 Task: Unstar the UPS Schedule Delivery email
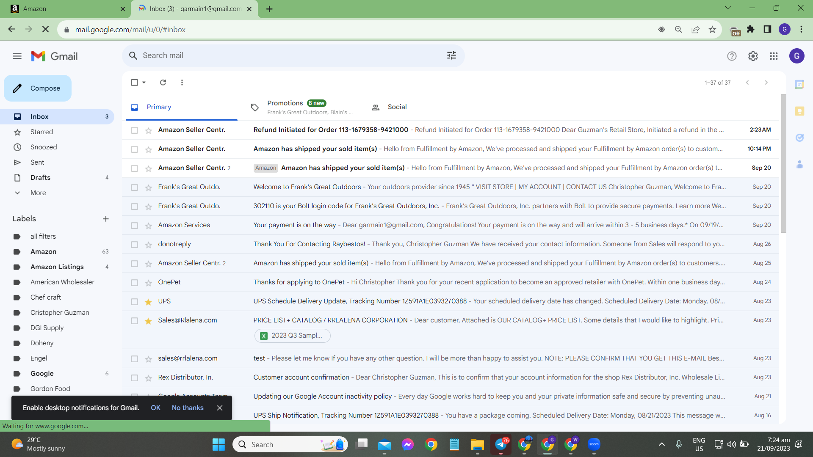[x=148, y=302]
